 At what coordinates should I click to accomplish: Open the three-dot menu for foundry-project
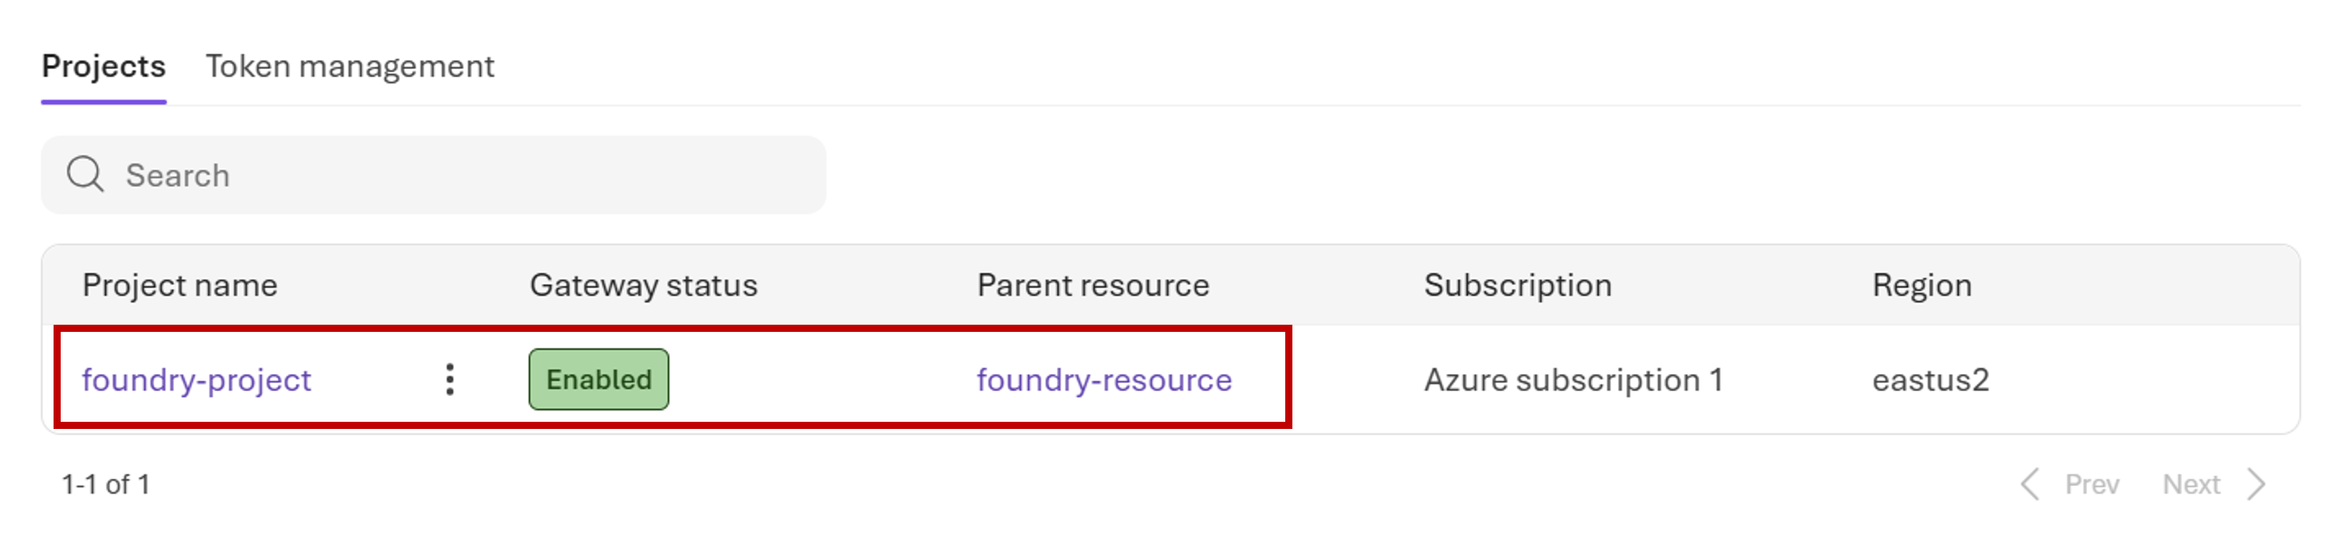tap(451, 380)
